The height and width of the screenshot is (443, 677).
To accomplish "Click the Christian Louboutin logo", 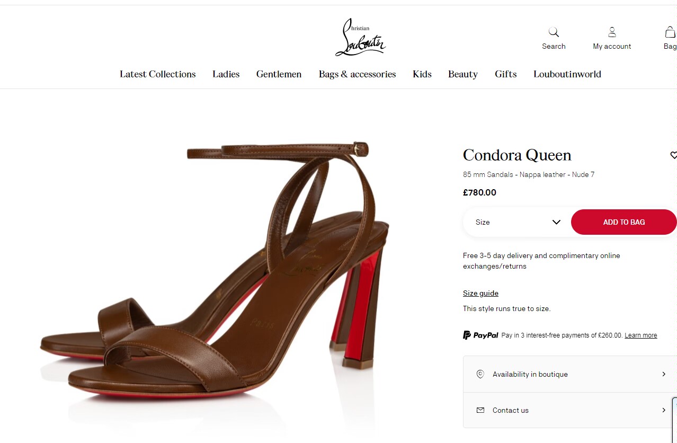I will [x=360, y=37].
